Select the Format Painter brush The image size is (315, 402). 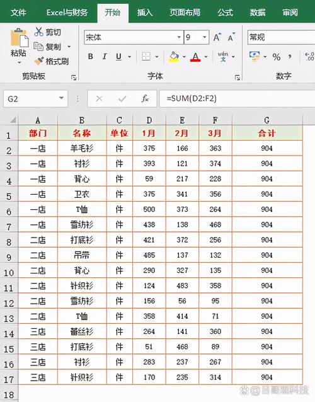[39, 61]
